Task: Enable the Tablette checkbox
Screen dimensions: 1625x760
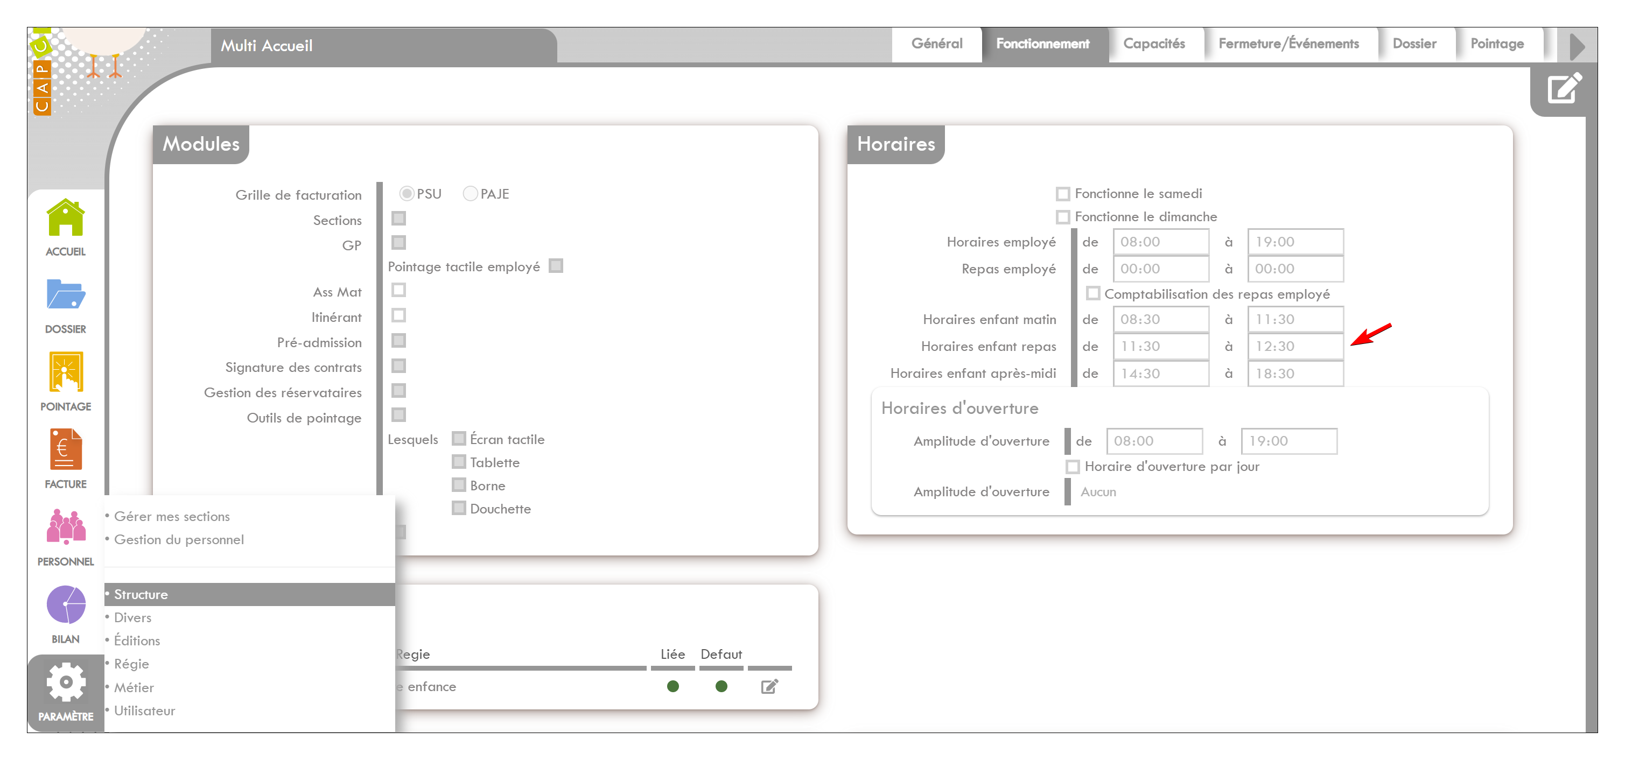Action: coord(459,462)
